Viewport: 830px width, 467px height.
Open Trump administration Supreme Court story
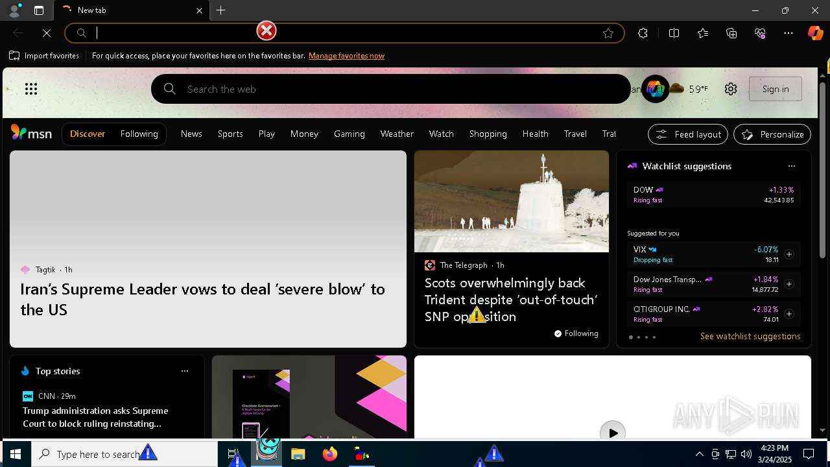[95, 417]
